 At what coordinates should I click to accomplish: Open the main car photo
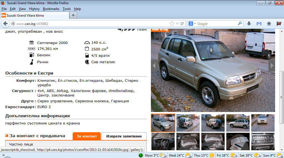point(213,70)
